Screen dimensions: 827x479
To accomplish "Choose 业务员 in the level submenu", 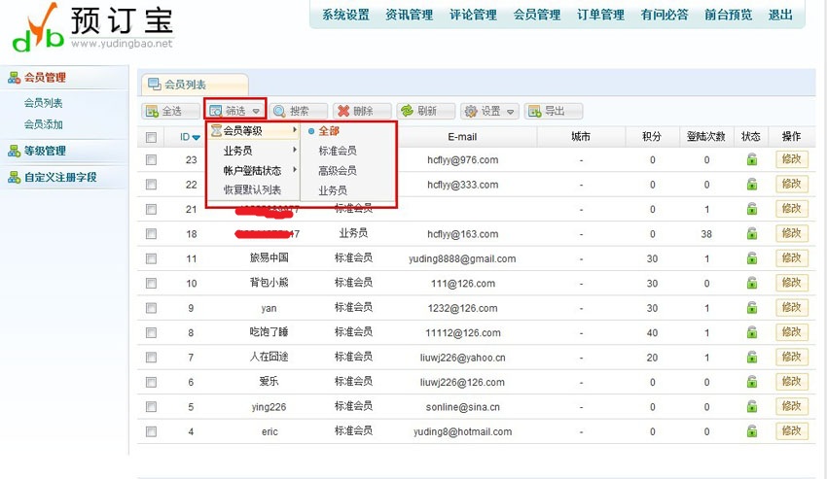I will [333, 190].
